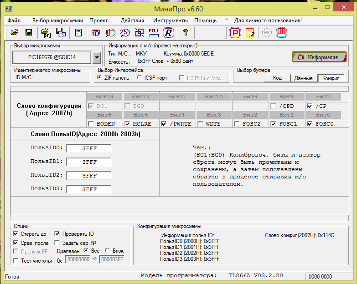Screen dimensions: 357x284
Task: Click the ПользID0 (2000H): 0x3FFF info line
Action: pyautogui.click(x=190, y=241)
